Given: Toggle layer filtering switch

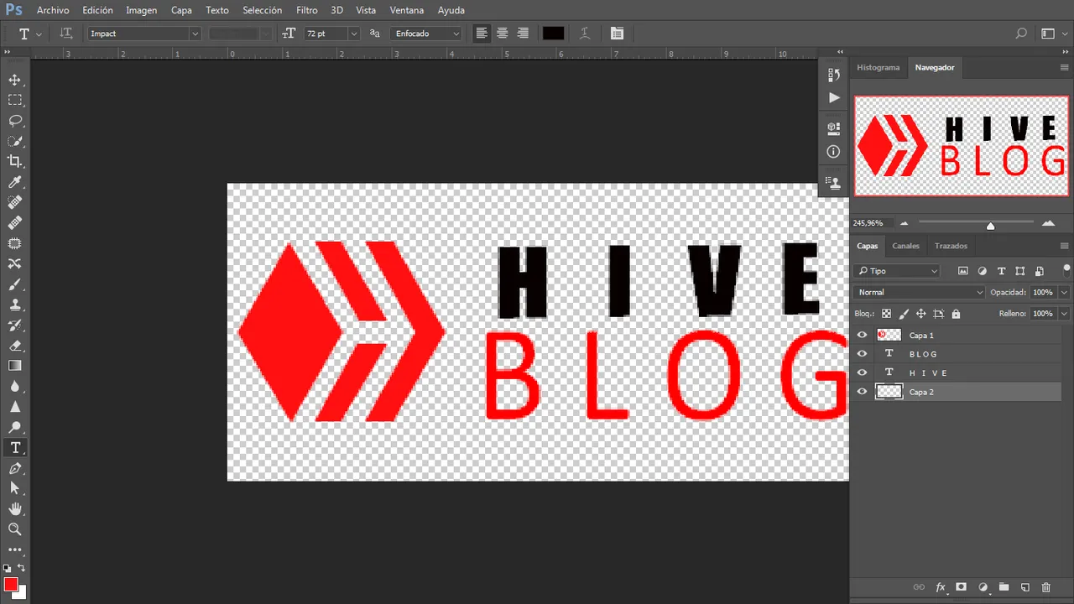Looking at the screenshot, I should [1066, 270].
